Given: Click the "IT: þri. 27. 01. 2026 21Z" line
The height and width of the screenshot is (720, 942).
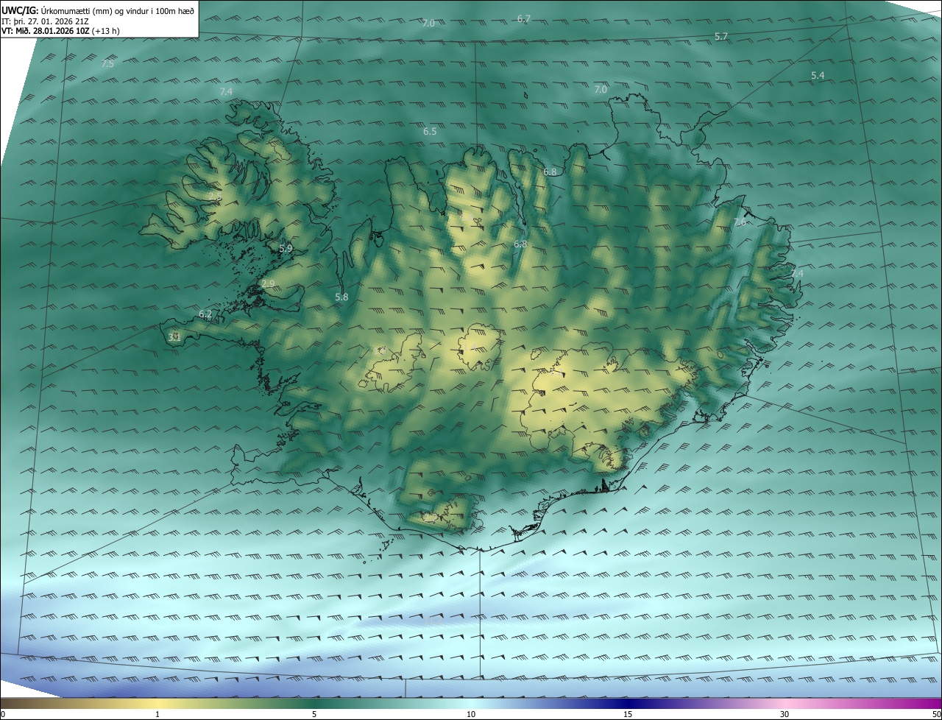Looking at the screenshot, I should click(46, 21).
